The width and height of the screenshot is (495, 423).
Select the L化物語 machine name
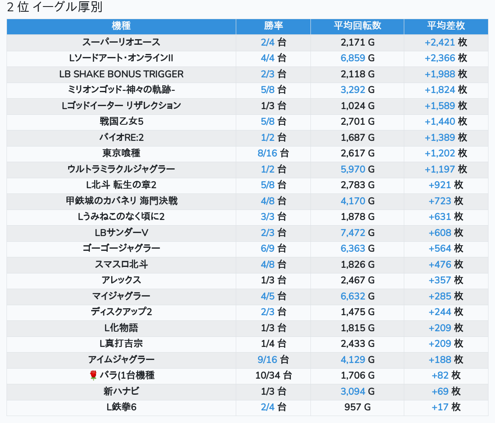(x=121, y=328)
